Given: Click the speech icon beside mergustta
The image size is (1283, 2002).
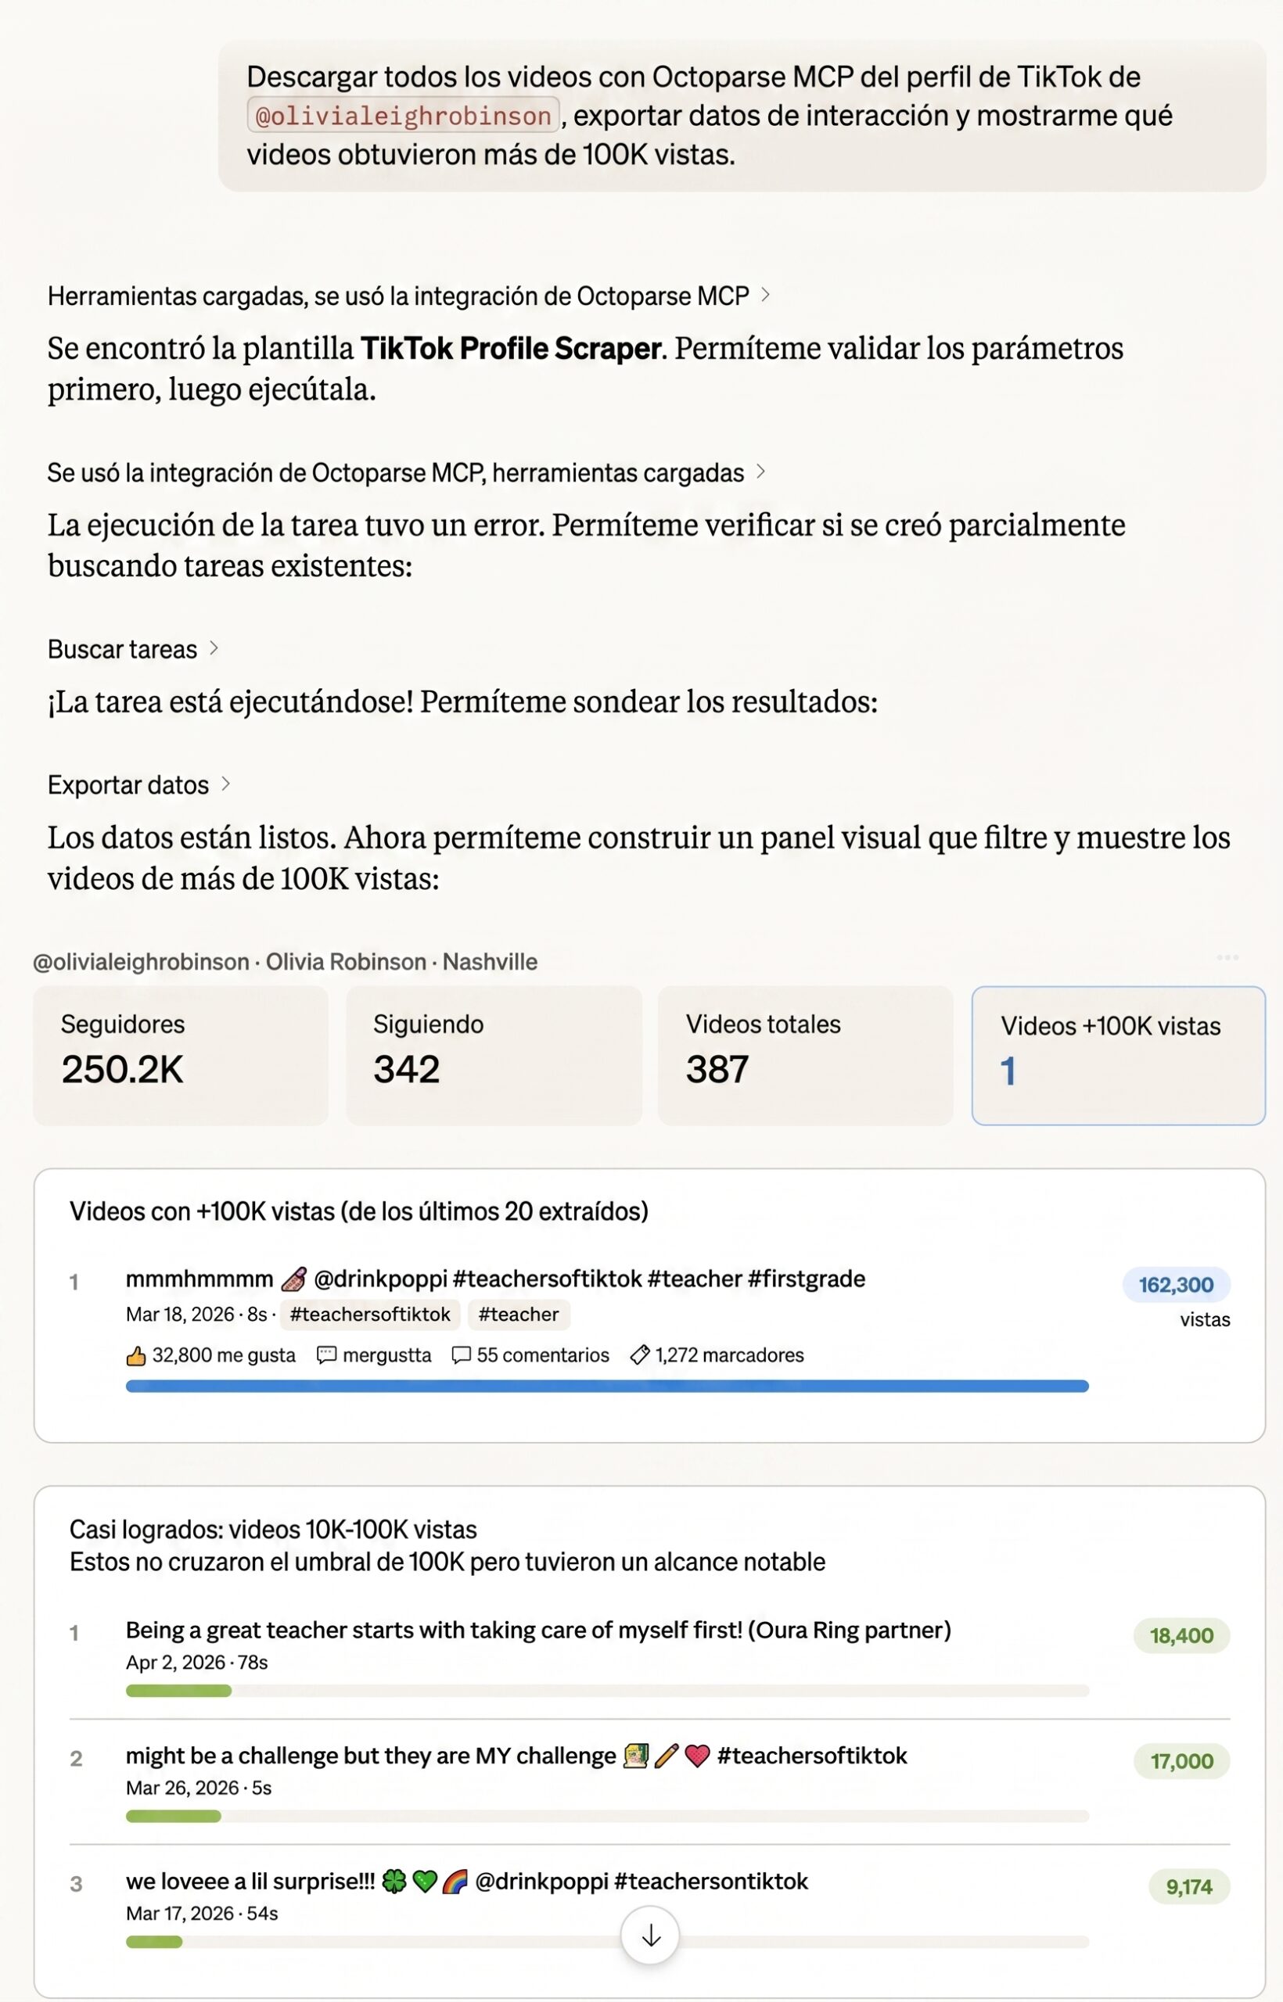Looking at the screenshot, I should click(326, 1356).
